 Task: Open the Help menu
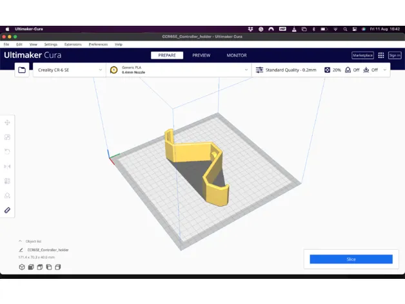[119, 44]
